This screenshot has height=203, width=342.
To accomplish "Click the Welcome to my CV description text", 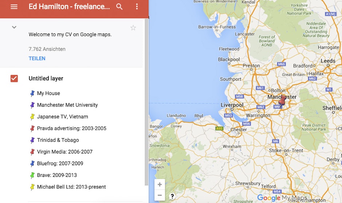I will [70, 35].
